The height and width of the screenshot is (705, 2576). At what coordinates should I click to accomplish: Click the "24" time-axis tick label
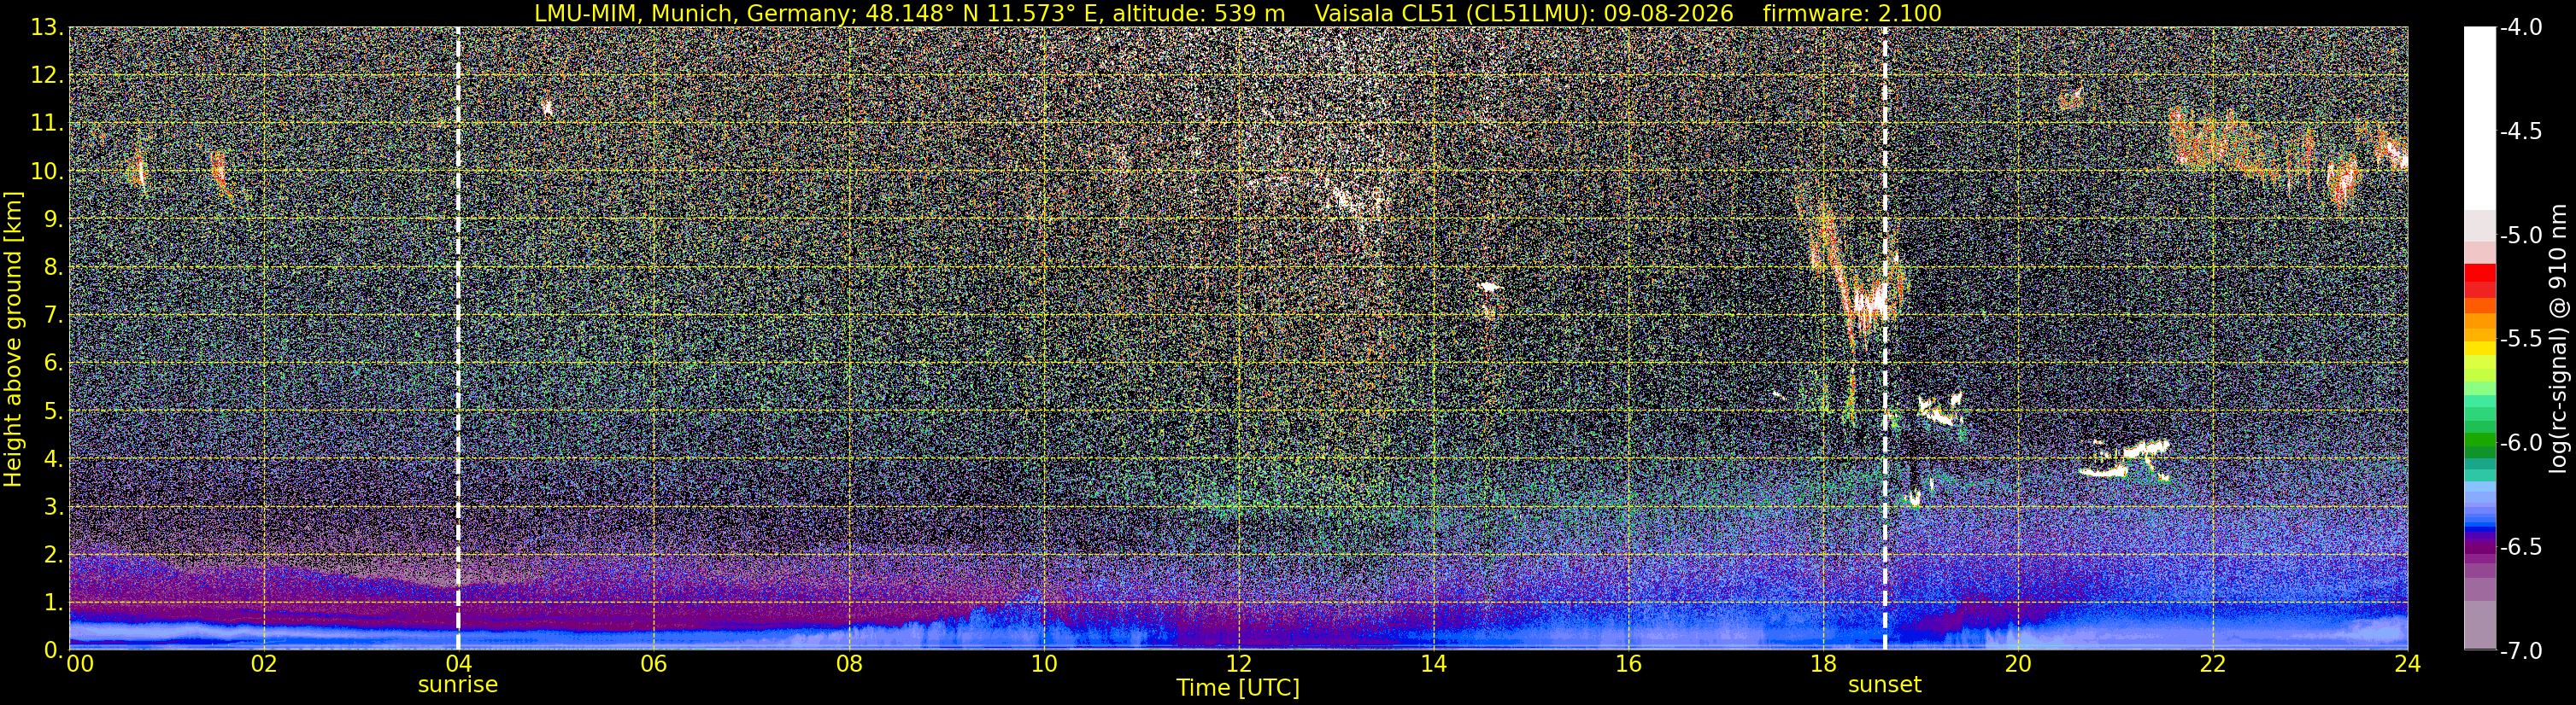(x=2408, y=664)
